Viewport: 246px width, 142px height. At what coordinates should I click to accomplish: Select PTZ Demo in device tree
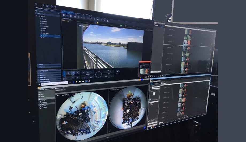44,35
